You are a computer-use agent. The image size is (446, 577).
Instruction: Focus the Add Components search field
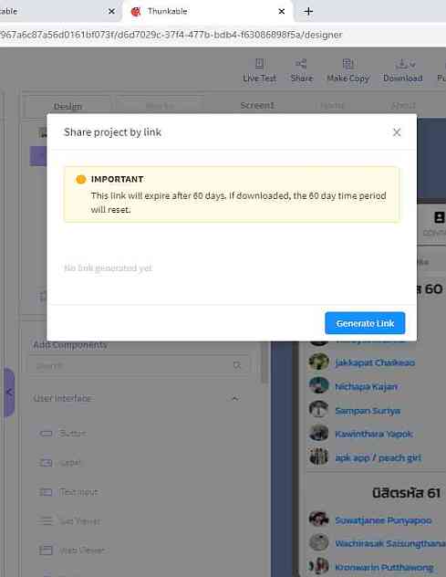pos(139,365)
